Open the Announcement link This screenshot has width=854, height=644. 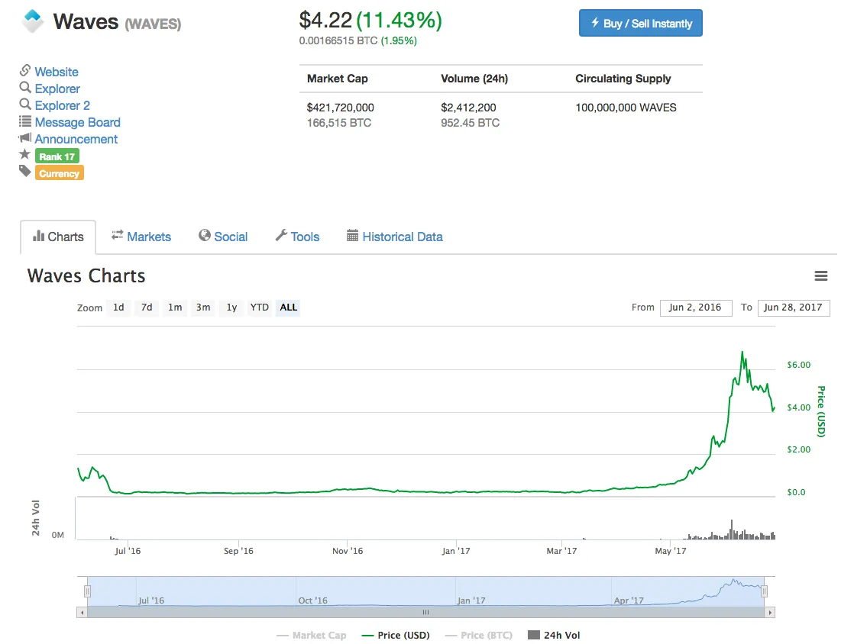coord(76,139)
